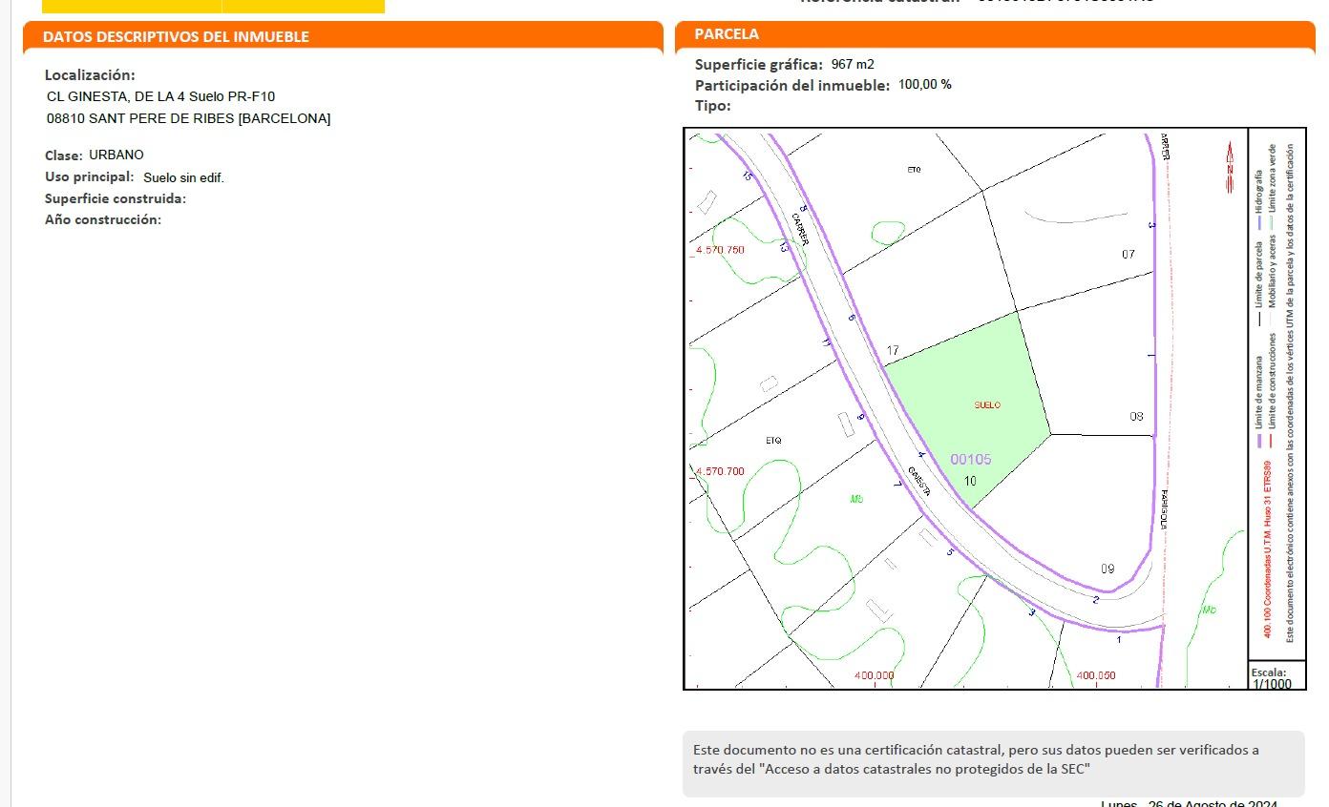Click block code 00105 on the map

[x=970, y=460]
